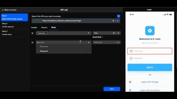Choose Username option from key list

[x=64, y=46]
